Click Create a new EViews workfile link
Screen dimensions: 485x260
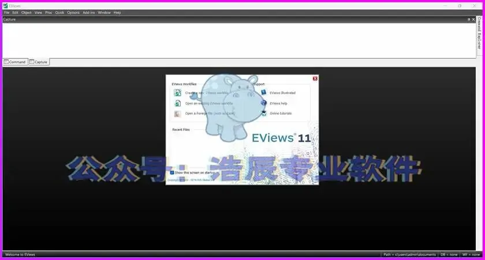207,93
